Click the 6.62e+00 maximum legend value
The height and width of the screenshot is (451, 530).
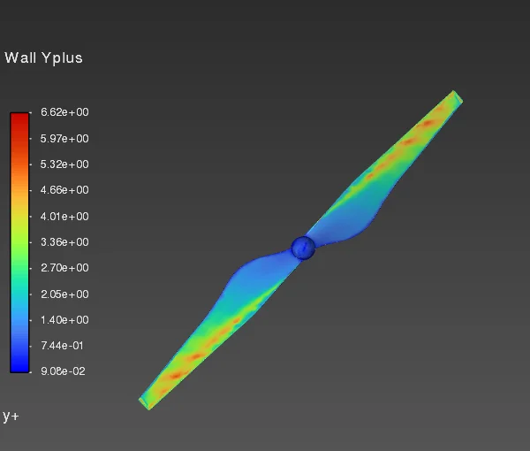(x=64, y=112)
